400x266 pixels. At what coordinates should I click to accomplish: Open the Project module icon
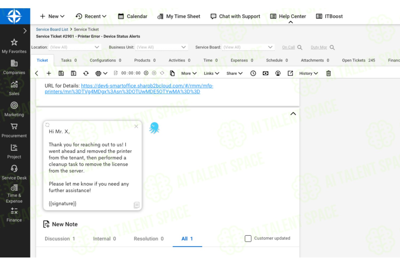point(14,147)
